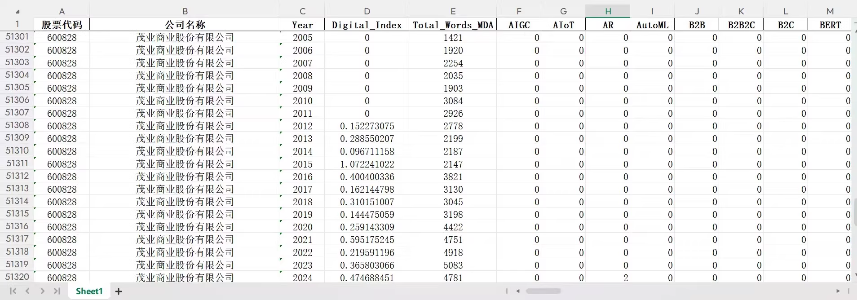Select row 51311 header

pos(17,163)
